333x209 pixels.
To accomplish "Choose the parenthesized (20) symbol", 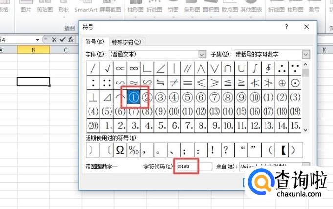I will click(93, 125).
